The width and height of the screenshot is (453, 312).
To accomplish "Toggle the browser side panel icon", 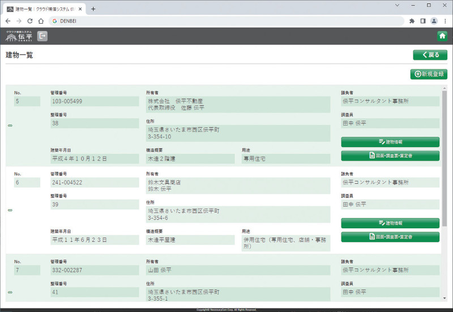I will 422,21.
